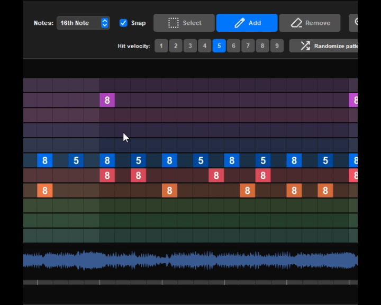Click the purple velocity 8 note
This screenshot has width=381, height=305.
click(107, 100)
